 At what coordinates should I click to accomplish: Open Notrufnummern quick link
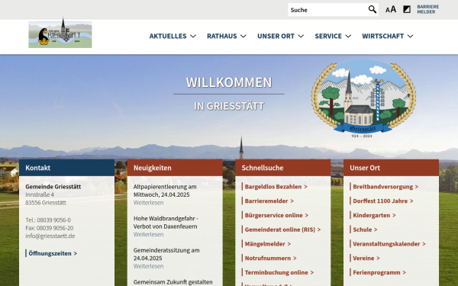point(270,258)
